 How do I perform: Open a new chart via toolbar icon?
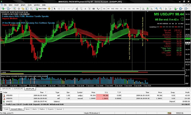(x=3, y=9)
